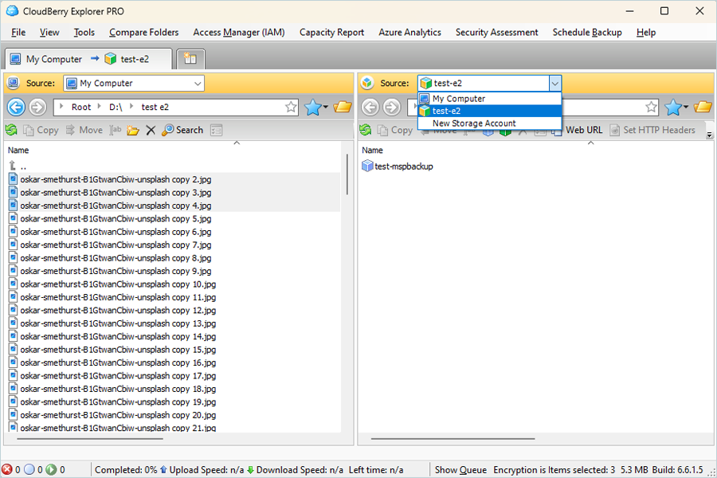Click right pane Name column header
The image size is (717, 478).
372,151
